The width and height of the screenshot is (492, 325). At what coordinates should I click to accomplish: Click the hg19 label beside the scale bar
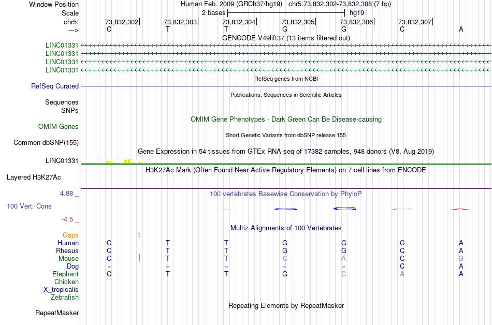click(x=357, y=13)
